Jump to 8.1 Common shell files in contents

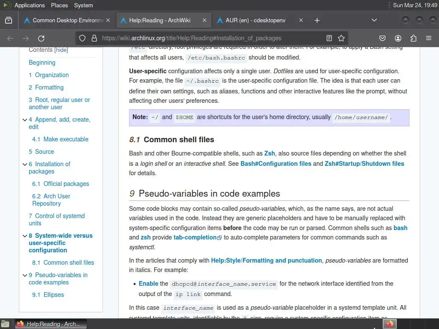click(63, 263)
